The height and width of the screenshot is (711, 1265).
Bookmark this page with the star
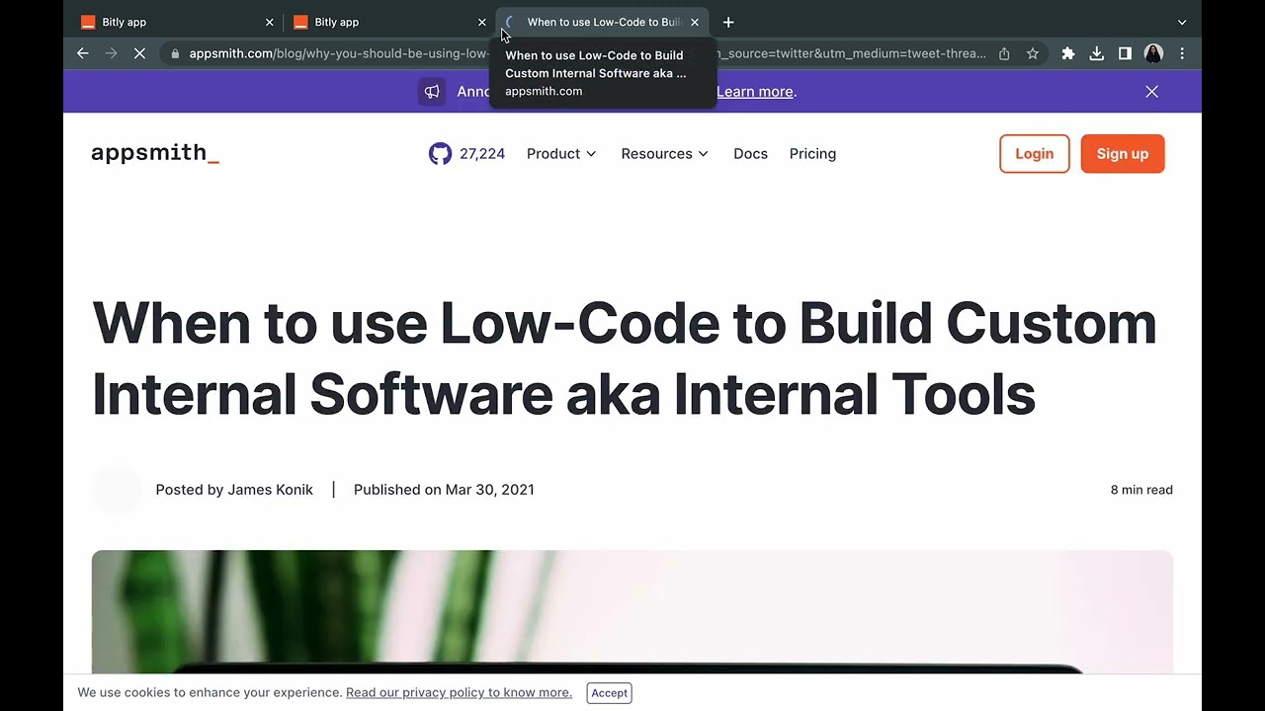1033,53
